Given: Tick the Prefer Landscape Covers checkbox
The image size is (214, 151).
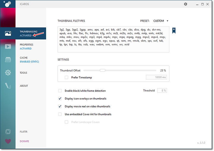Looking at the screenshot, I should pos(67,122).
